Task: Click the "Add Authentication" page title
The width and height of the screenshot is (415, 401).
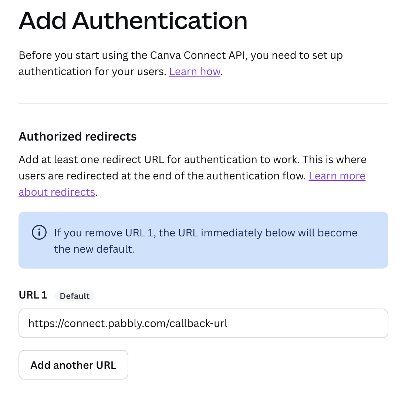Action: click(x=133, y=21)
